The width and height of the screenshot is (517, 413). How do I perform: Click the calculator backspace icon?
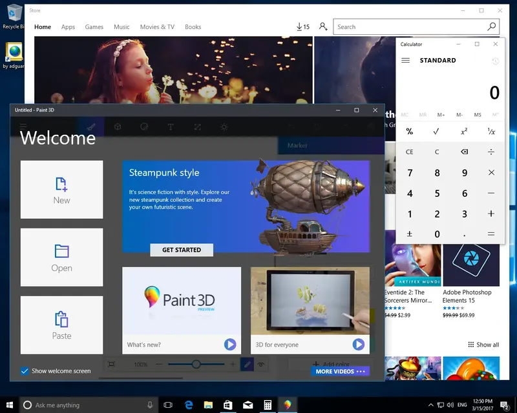(x=464, y=152)
